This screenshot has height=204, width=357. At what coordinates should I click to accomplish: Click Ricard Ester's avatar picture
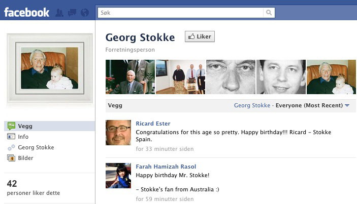(x=118, y=133)
